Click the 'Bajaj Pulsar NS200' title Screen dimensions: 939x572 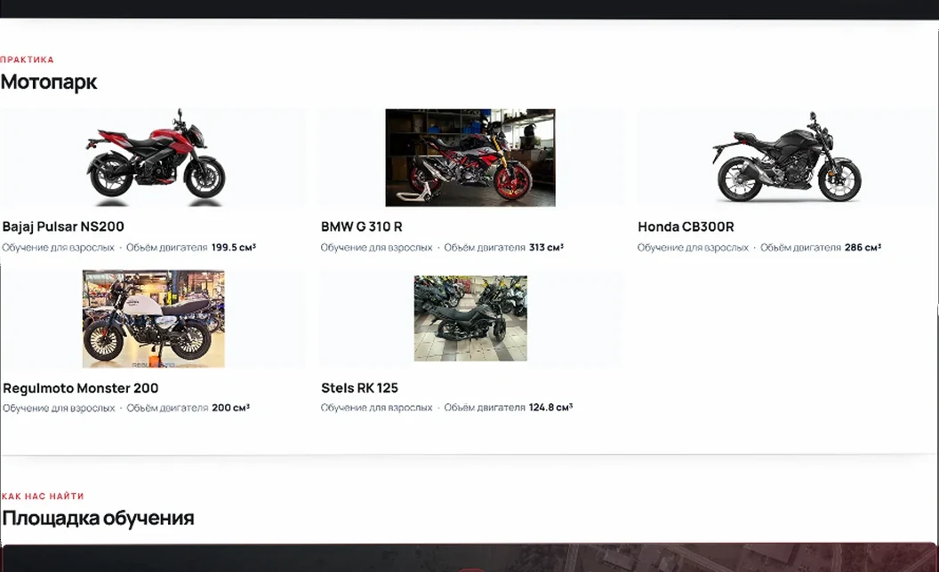[63, 226]
